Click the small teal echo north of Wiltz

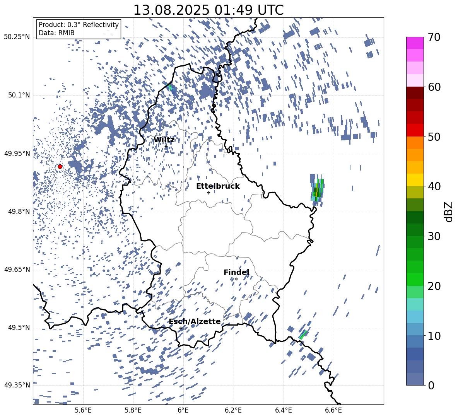click(x=171, y=87)
